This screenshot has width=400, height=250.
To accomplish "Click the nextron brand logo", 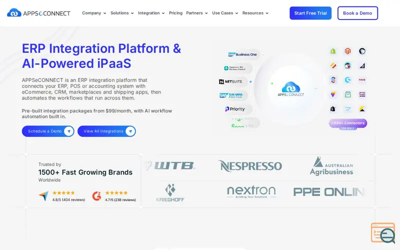I will pyautogui.click(x=251, y=192).
